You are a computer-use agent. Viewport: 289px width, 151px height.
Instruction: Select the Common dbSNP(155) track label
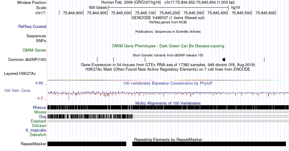[x=27, y=59]
